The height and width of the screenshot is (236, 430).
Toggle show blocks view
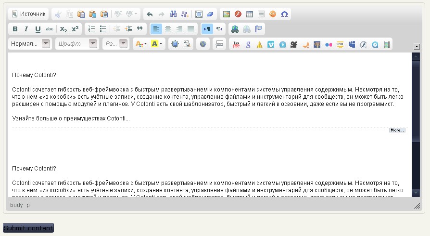click(187, 44)
